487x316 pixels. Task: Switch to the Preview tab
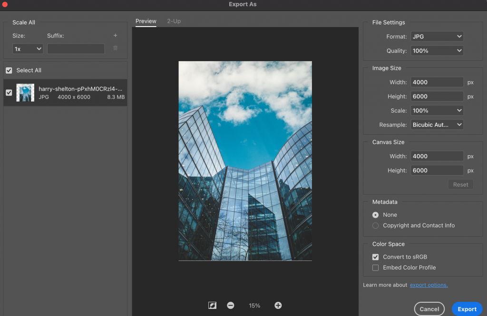point(146,21)
